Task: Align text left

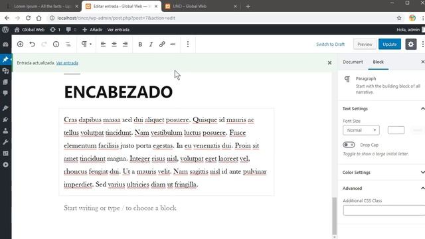Action: coord(103,44)
